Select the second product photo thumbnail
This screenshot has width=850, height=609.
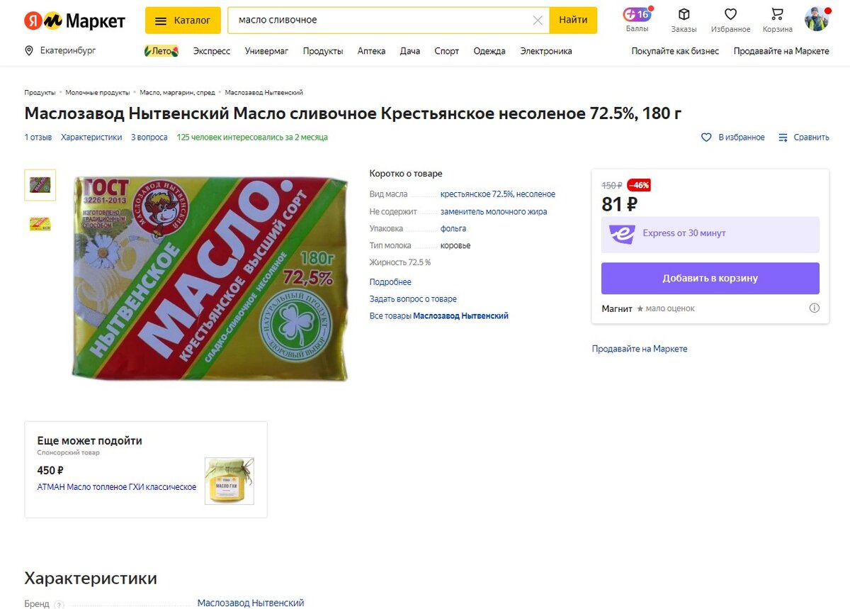coord(40,224)
